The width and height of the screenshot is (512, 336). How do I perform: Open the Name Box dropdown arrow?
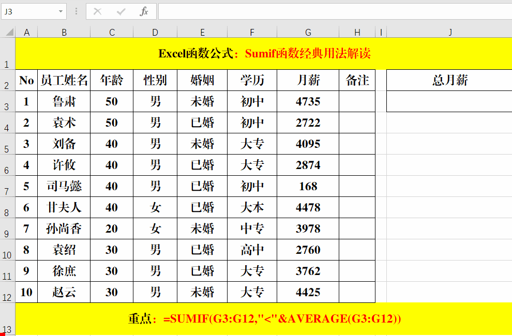[x=61, y=11]
